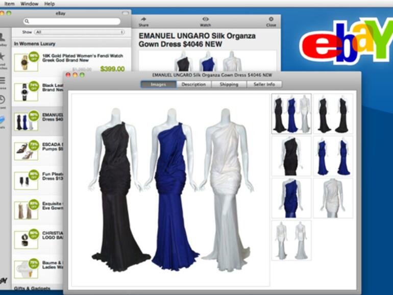Image resolution: width=393 pixels, height=295 pixels.
Task: Open the 18K Gold Plated Fendi Watch listing title
Action: coord(83,58)
